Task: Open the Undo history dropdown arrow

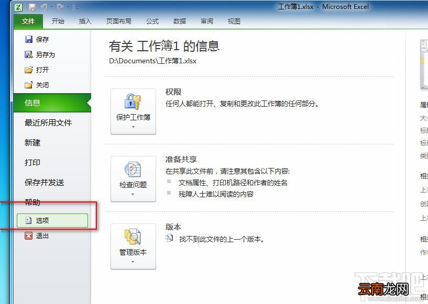Action: coord(51,7)
